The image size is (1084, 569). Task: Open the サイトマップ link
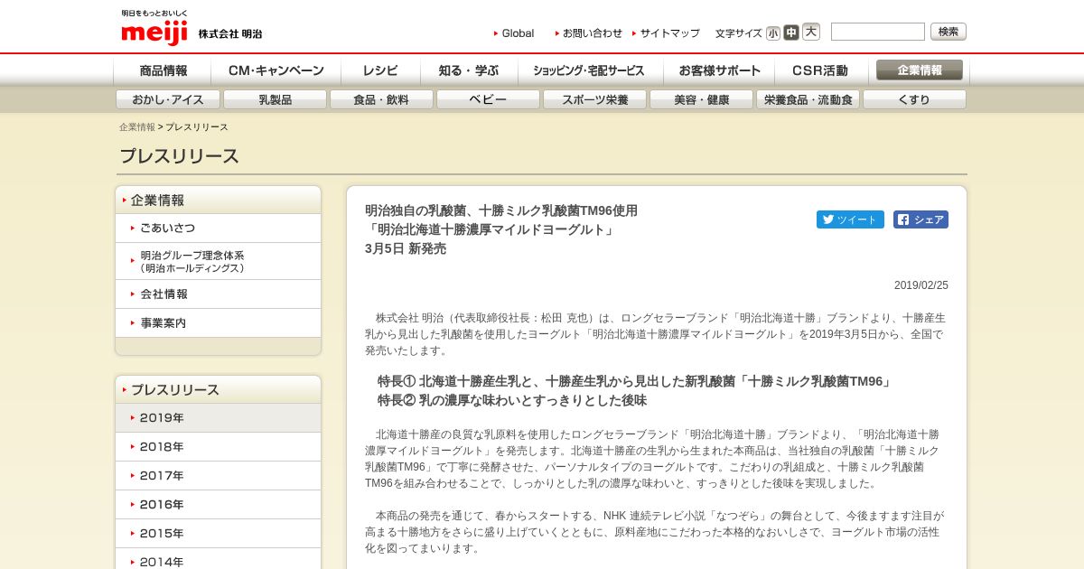click(666, 33)
